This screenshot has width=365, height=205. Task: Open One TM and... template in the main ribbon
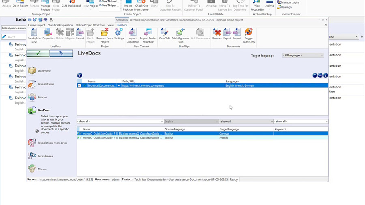(109, 1)
